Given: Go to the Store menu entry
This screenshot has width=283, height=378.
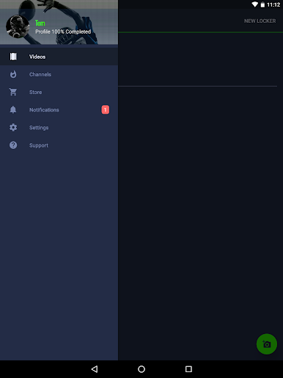Looking at the screenshot, I should pos(59,92).
